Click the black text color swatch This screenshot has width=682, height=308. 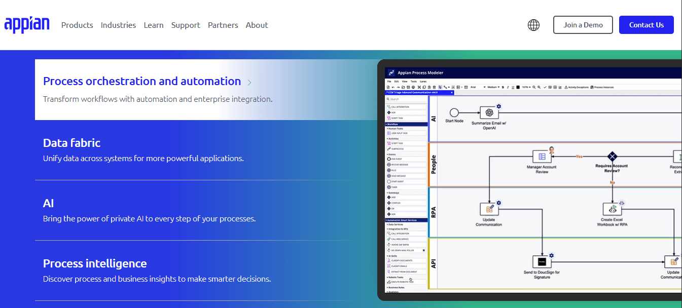(518, 87)
